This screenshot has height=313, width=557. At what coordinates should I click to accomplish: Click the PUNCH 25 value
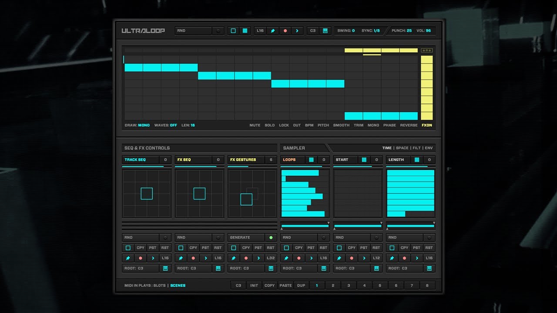409,31
